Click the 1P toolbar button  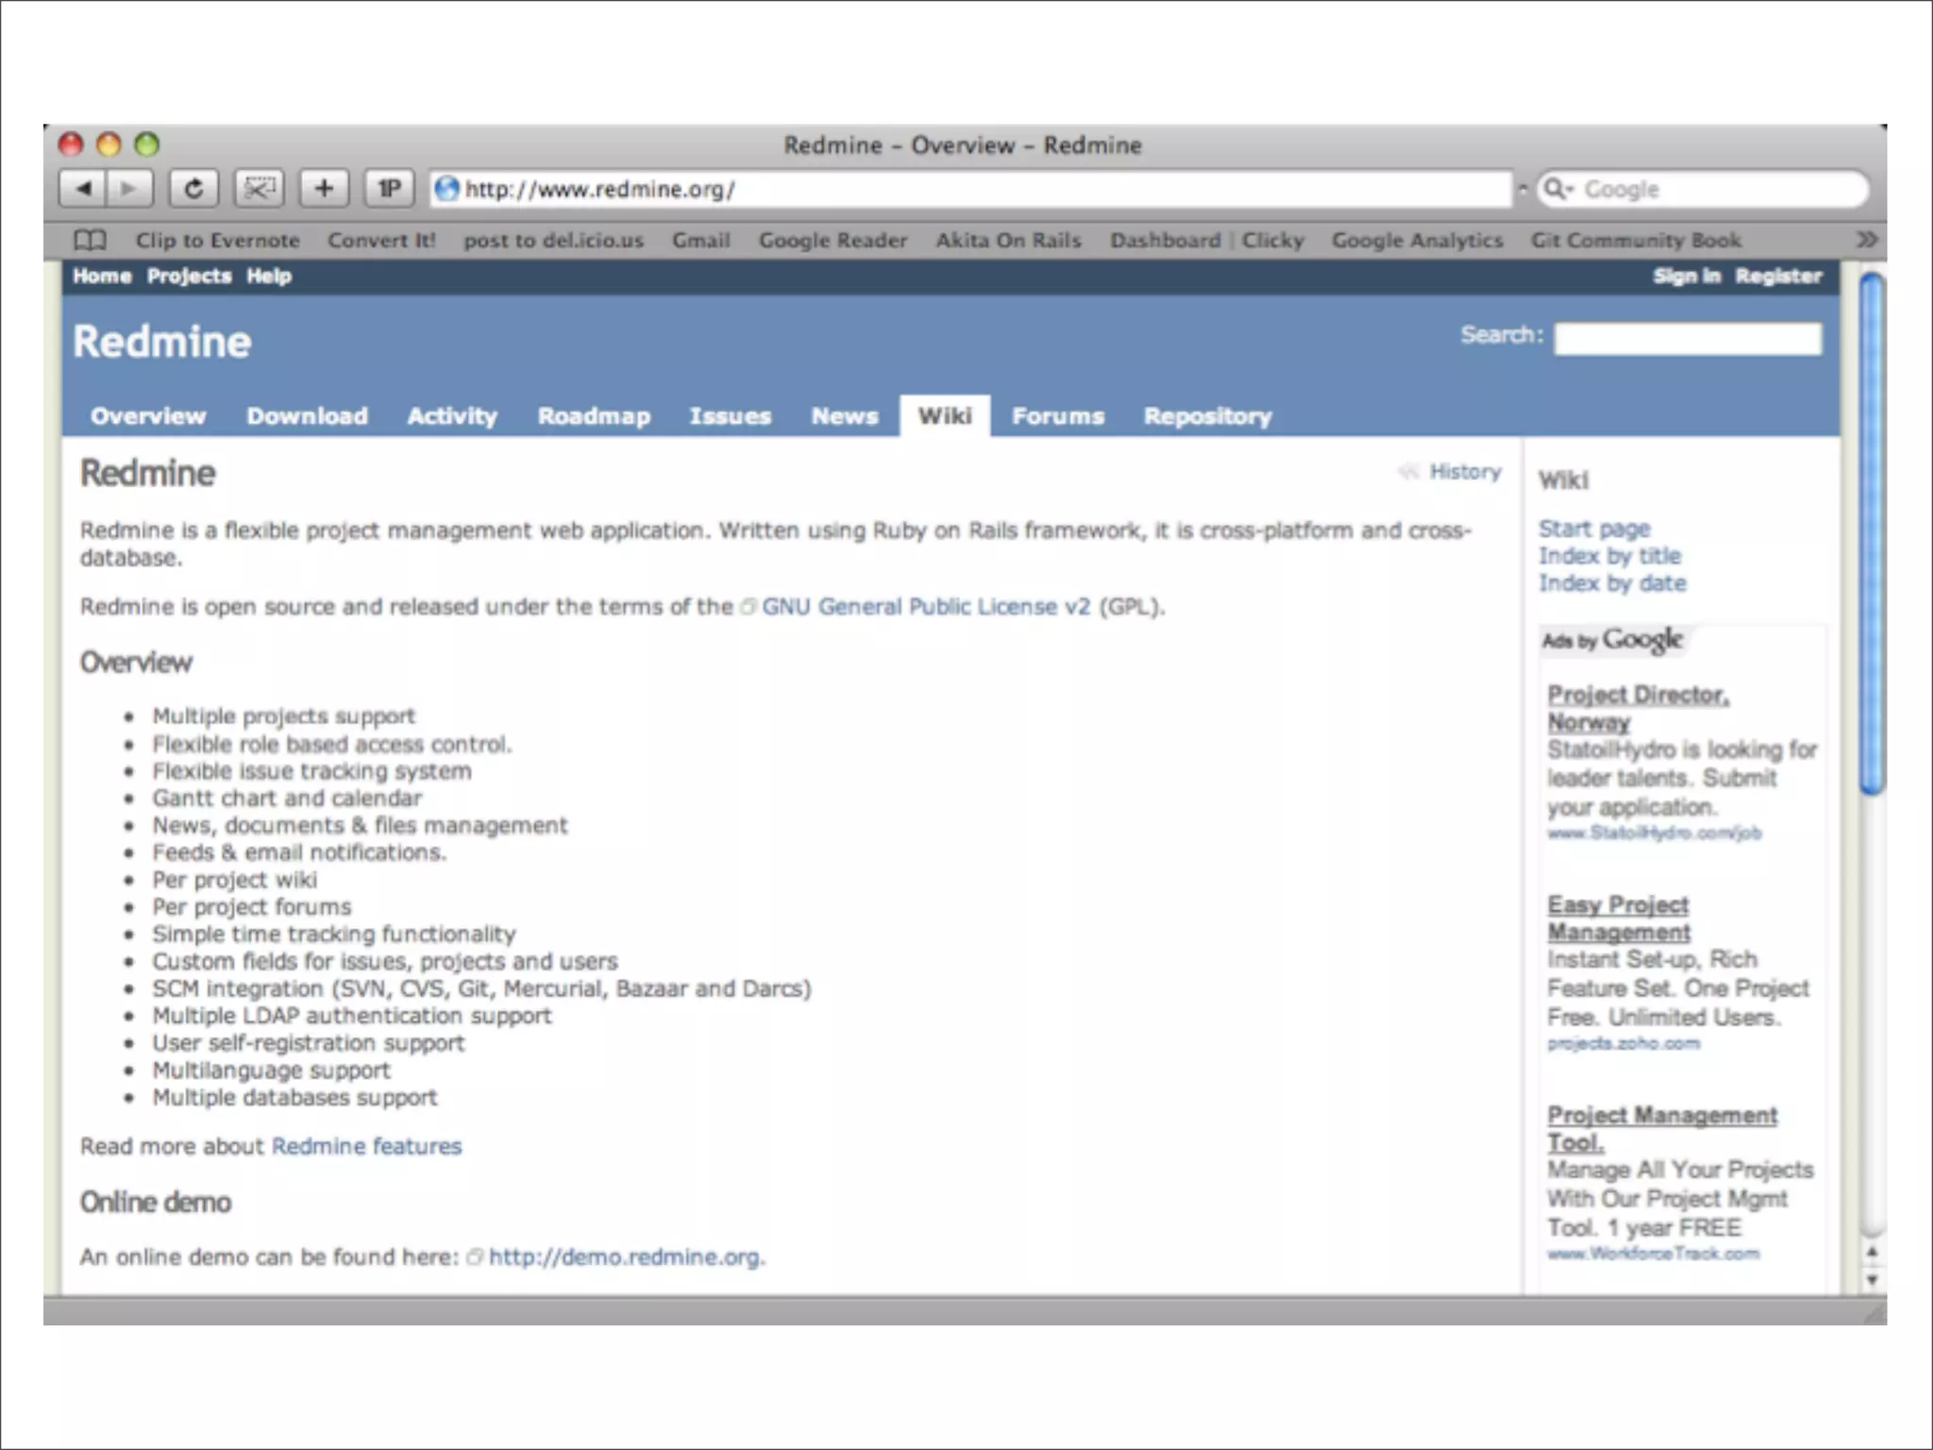[x=389, y=189]
